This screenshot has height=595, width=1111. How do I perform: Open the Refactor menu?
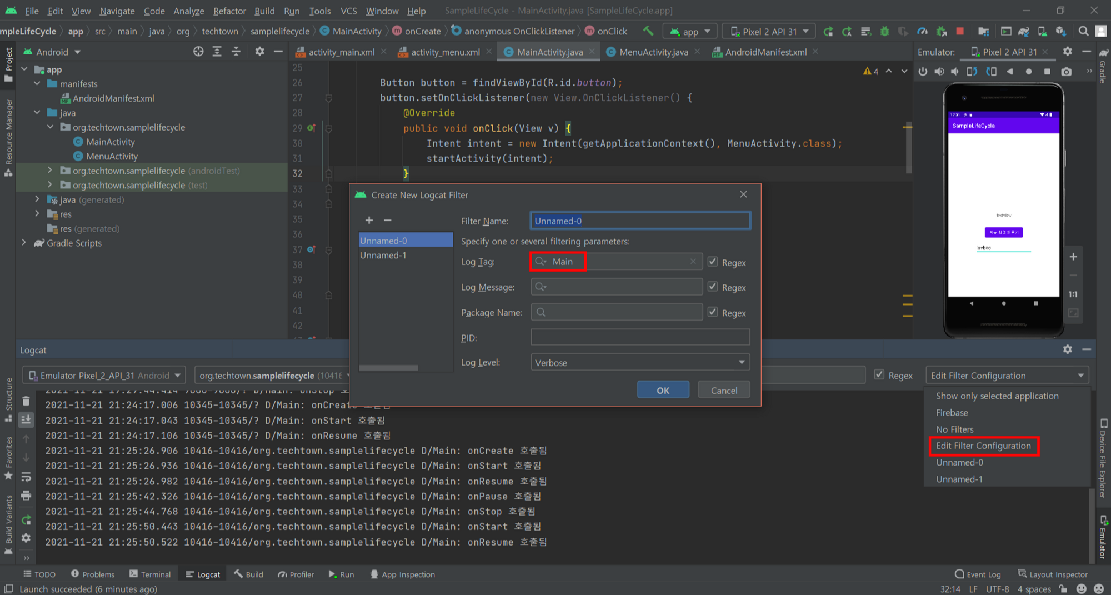229,11
